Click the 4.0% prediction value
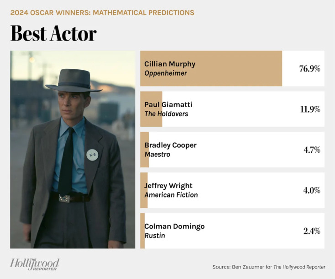 tap(311, 190)
